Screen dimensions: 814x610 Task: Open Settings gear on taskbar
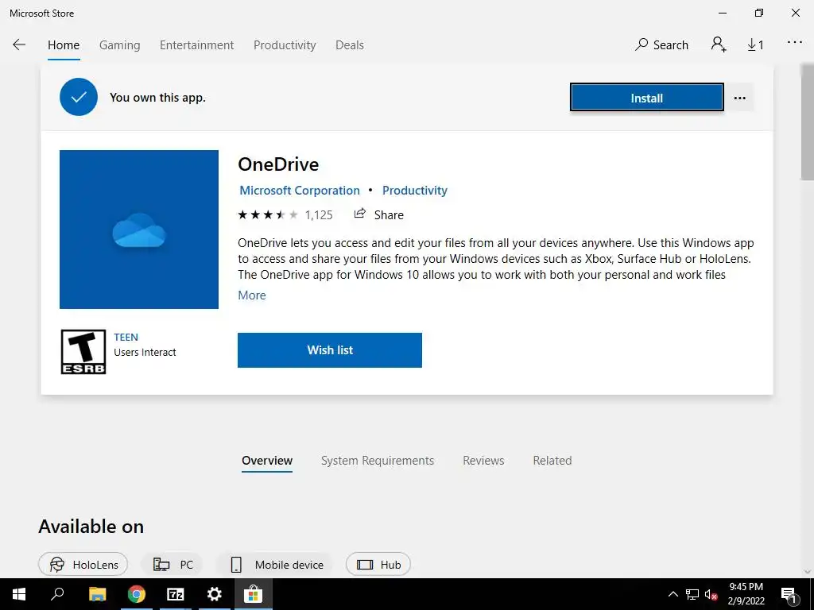[214, 594]
